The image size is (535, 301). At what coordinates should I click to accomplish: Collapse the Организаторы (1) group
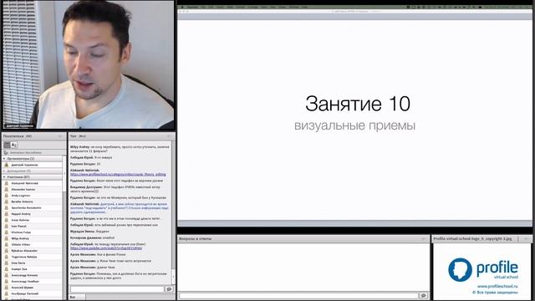(x=4, y=159)
